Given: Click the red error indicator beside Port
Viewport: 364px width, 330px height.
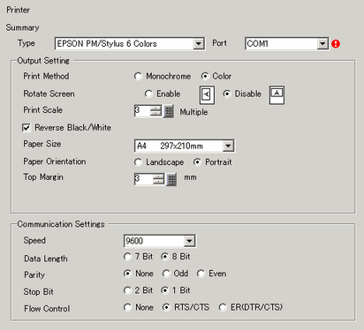Looking at the screenshot, I should point(336,44).
